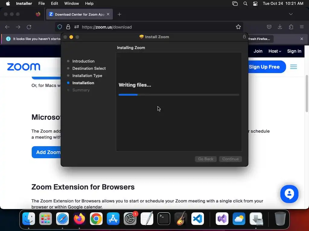The image size is (309, 231).
Task: Open GarageBand from the dock
Action: pyautogui.click(x=181, y=219)
